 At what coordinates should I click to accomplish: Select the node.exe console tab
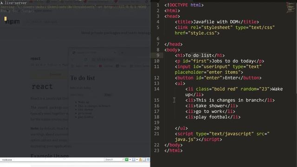pyautogui.click(x=7, y=160)
